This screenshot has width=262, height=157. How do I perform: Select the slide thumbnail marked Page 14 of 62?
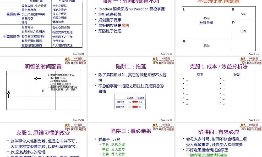pyautogui.click(x=43, y=28)
